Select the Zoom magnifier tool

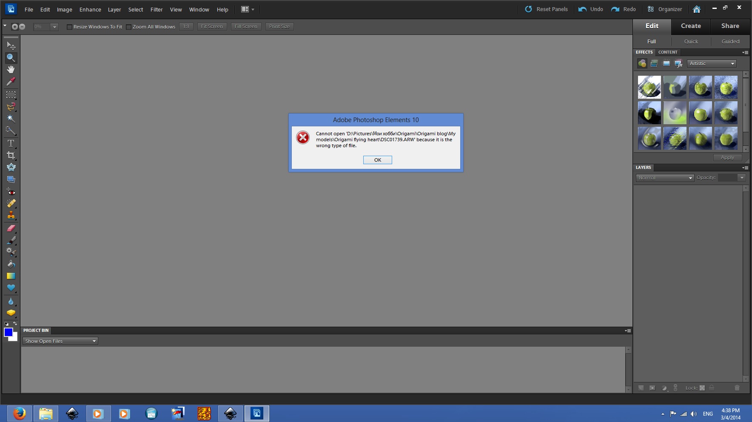11,58
